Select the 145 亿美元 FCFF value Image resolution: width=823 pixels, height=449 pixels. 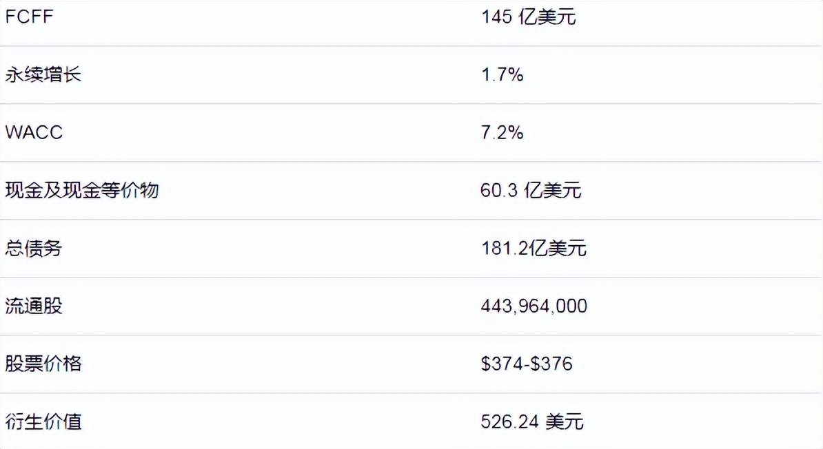coord(528,17)
